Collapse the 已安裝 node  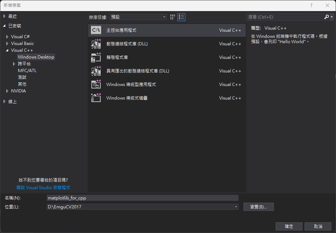point(5,26)
